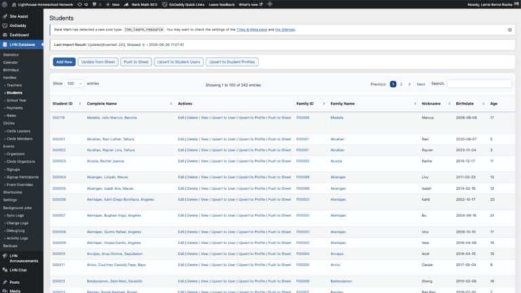Click Push to Sheet for Anino row

coord(279,265)
